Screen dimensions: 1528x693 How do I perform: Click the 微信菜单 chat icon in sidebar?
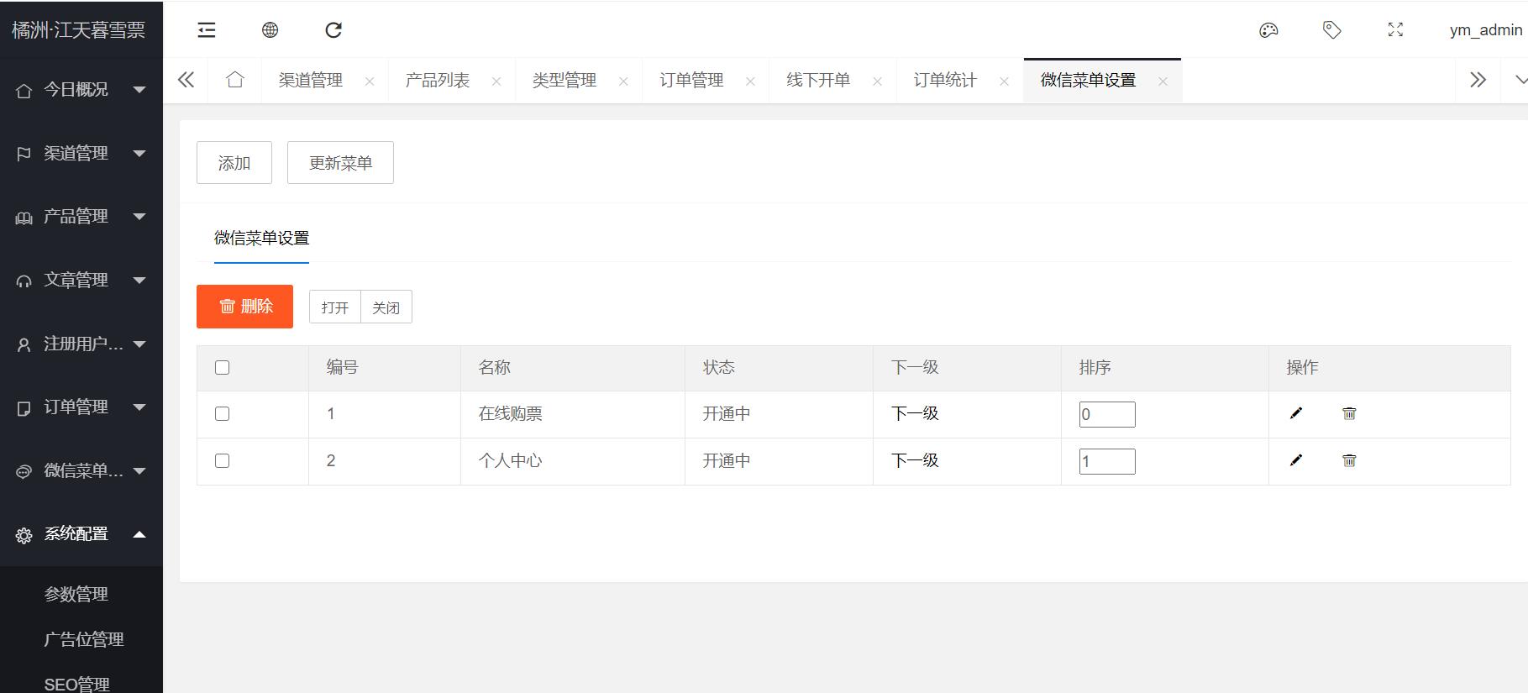click(24, 471)
